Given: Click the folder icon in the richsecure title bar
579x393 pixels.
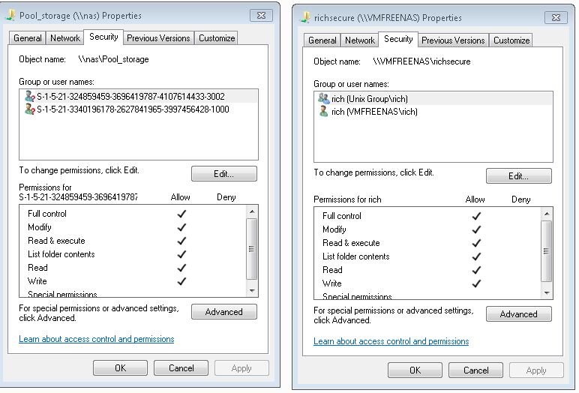Looking at the screenshot, I should coord(306,17).
